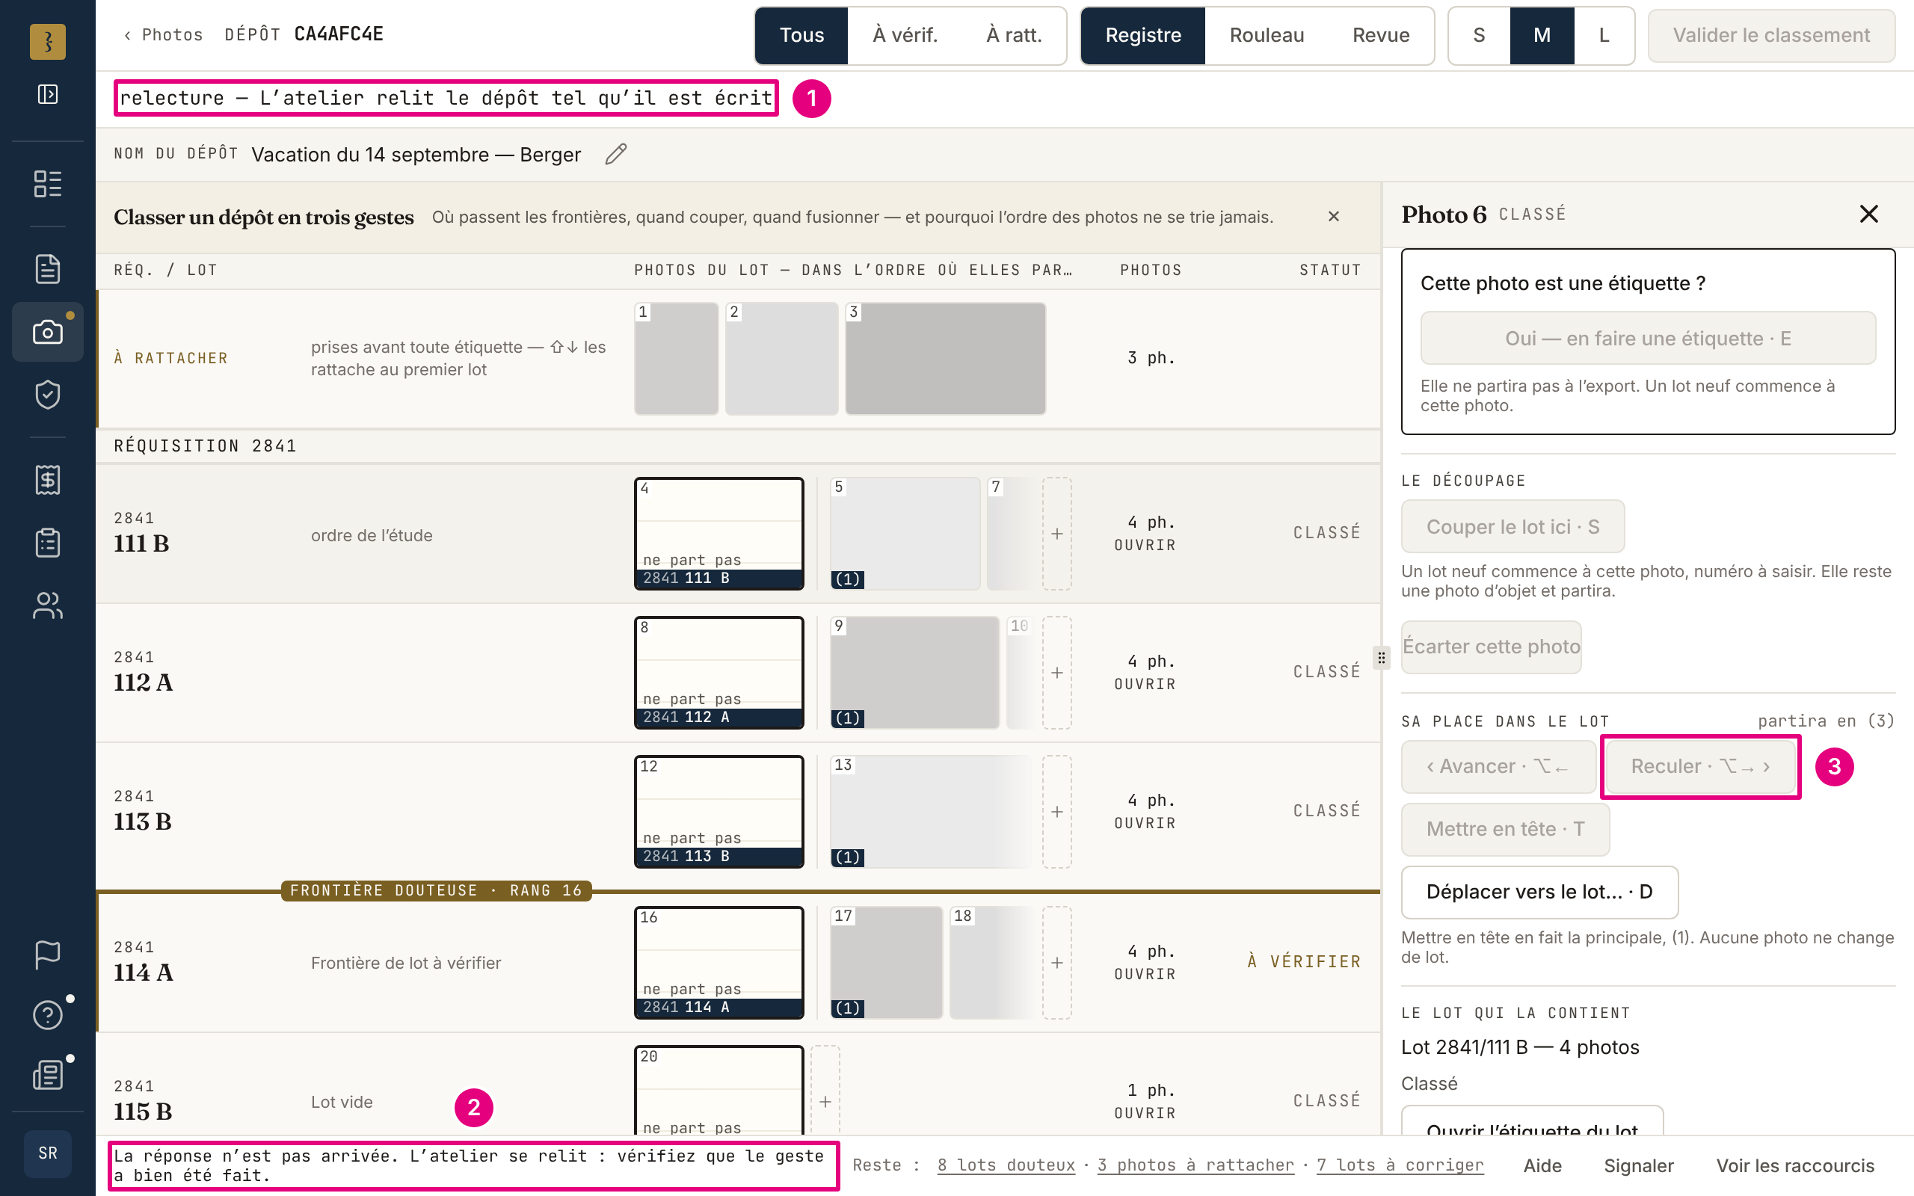Select the 'À vérif.' filter
Screen dimensions: 1914x1196
[x=905, y=35]
